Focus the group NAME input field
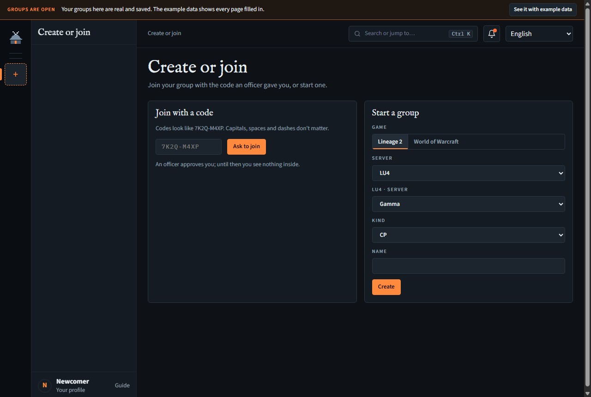The height and width of the screenshot is (397, 591). (x=469, y=266)
